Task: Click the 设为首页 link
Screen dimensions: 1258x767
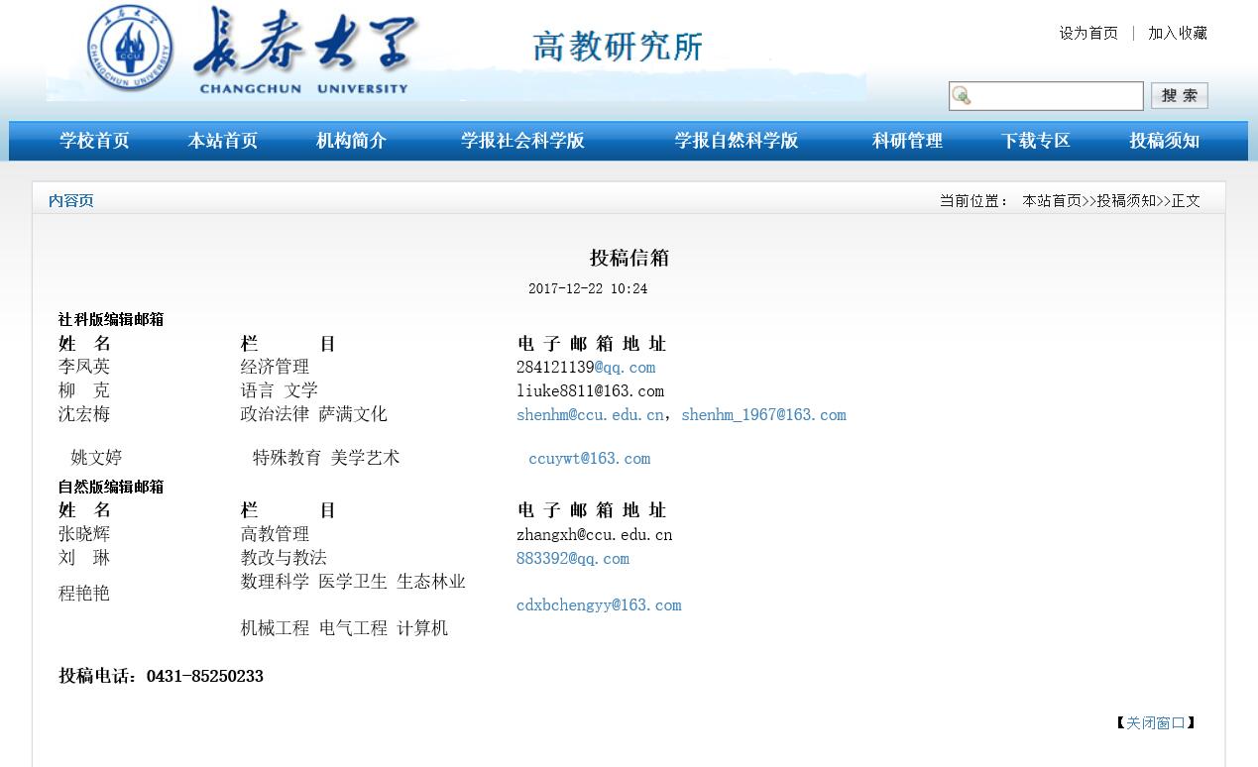Action: point(1087,33)
